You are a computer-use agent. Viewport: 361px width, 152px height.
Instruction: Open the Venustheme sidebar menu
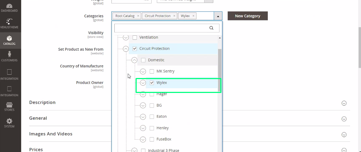point(9,24)
